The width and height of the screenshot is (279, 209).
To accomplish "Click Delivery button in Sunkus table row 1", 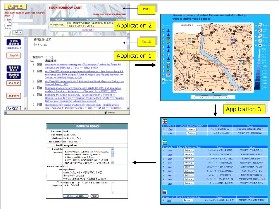I will point(191,129).
